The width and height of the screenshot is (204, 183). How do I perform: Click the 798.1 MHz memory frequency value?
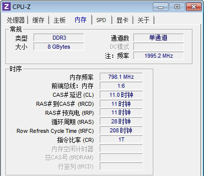pyautogui.click(x=121, y=77)
